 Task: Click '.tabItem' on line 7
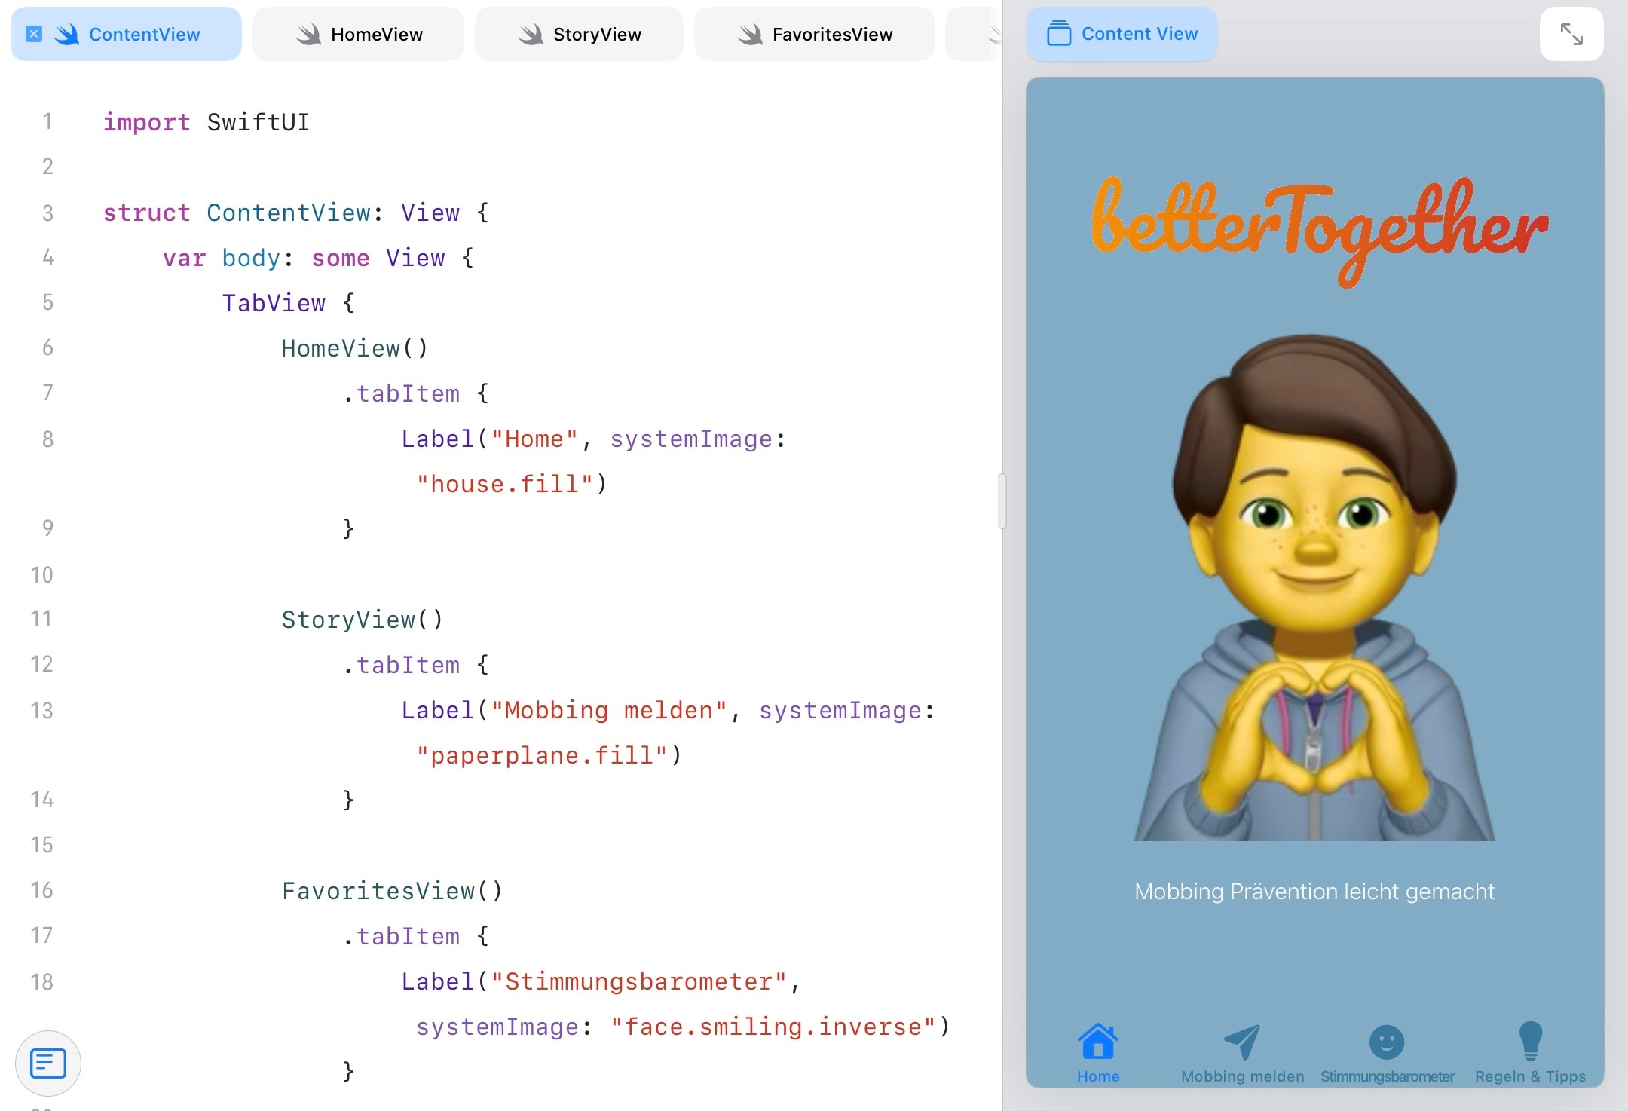coord(401,393)
